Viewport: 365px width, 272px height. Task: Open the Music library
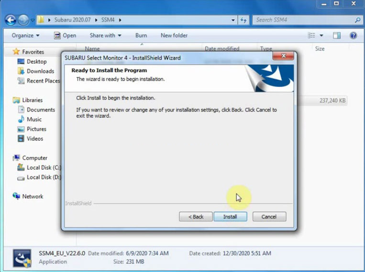pyautogui.click(x=34, y=120)
